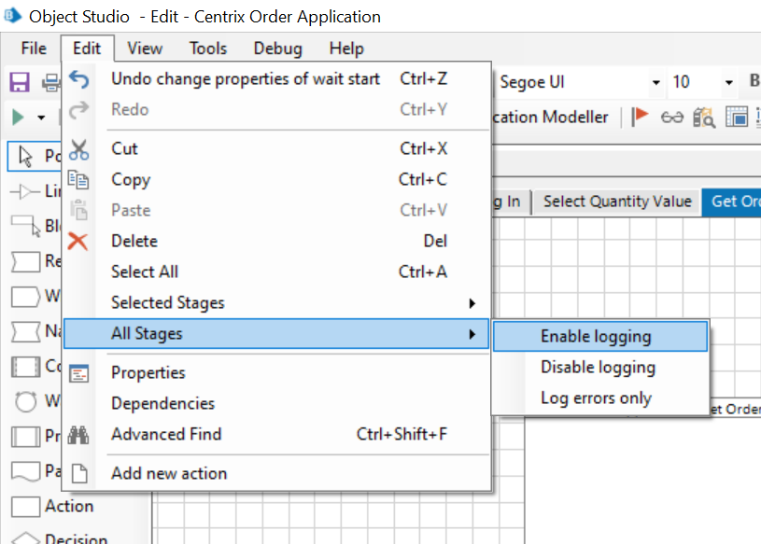Click the Save icon in toolbar
761x544 pixels.
[x=20, y=82]
